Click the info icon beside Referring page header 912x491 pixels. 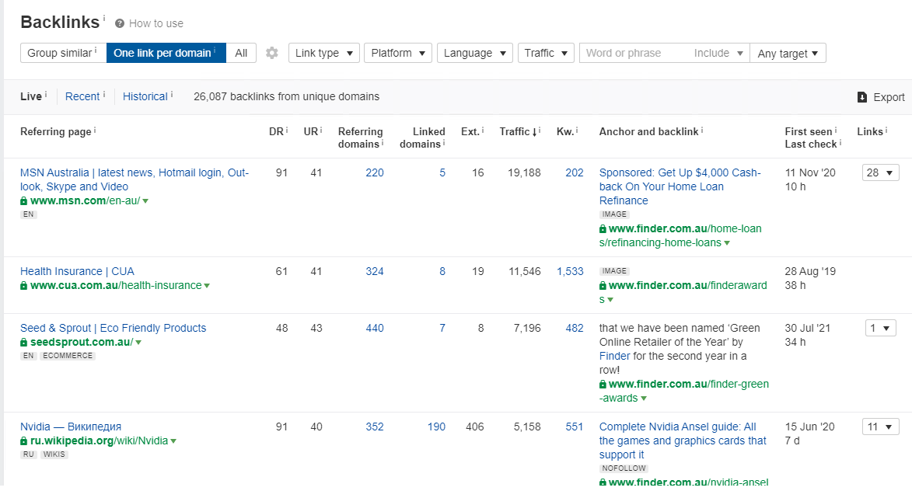pos(95,131)
